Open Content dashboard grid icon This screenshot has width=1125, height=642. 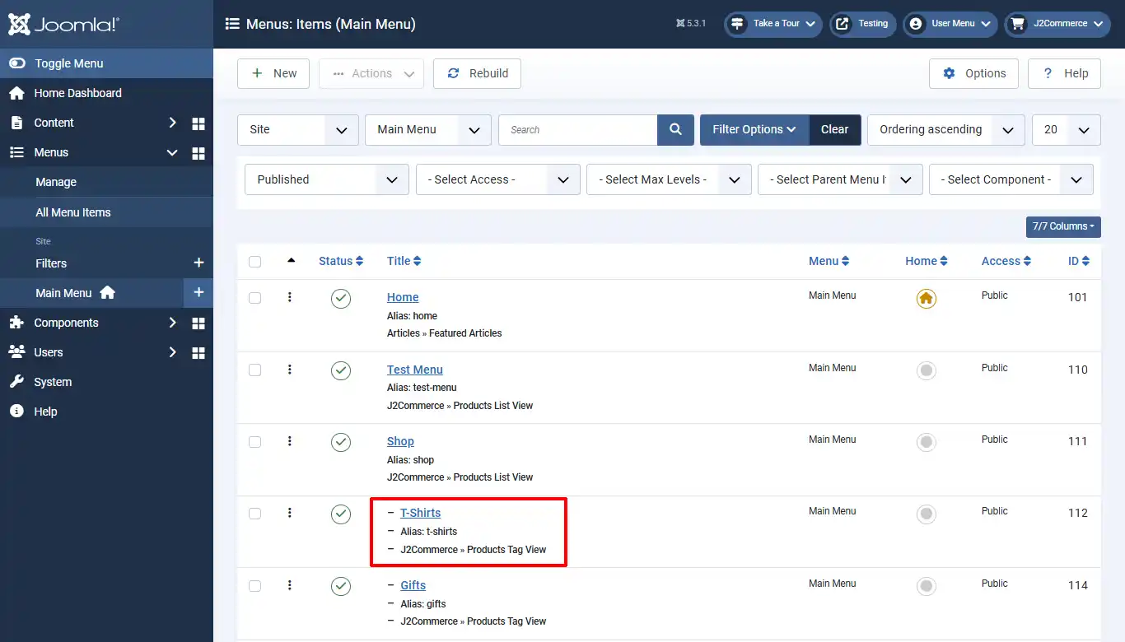tap(198, 123)
